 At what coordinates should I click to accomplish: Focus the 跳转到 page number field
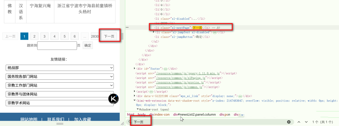57,46
